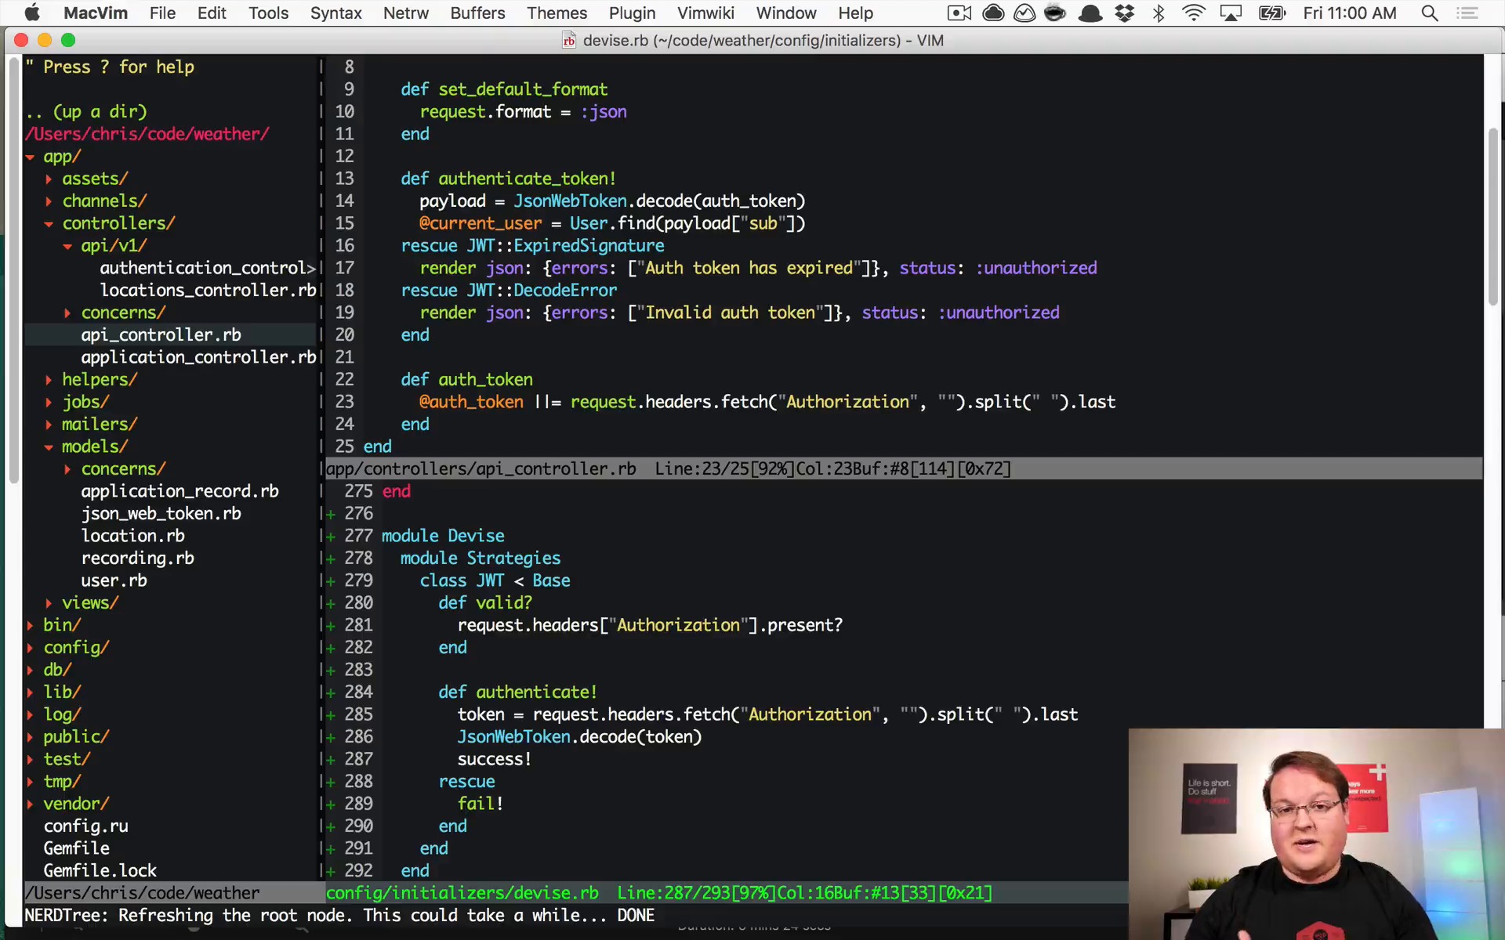The width and height of the screenshot is (1505, 940).
Task: Expand the channels/ folder
Action: pos(49,201)
